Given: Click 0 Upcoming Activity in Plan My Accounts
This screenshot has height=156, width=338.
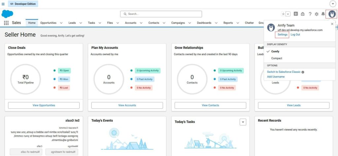Looking at the screenshot, I should coord(148,71).
